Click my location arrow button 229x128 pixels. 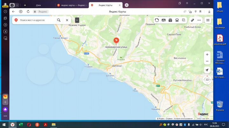[207, 70]
